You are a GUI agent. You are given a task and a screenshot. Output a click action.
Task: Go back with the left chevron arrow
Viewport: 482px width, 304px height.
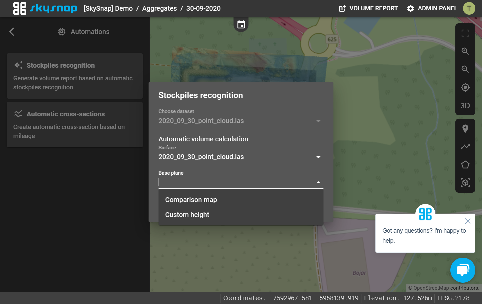pos(12,32)
